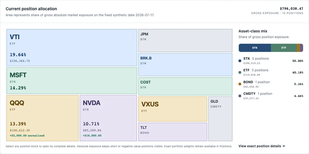Click the $85,289.84 NVDA value
The width and height of the screenshot is (309, 154).
point(92,130)
